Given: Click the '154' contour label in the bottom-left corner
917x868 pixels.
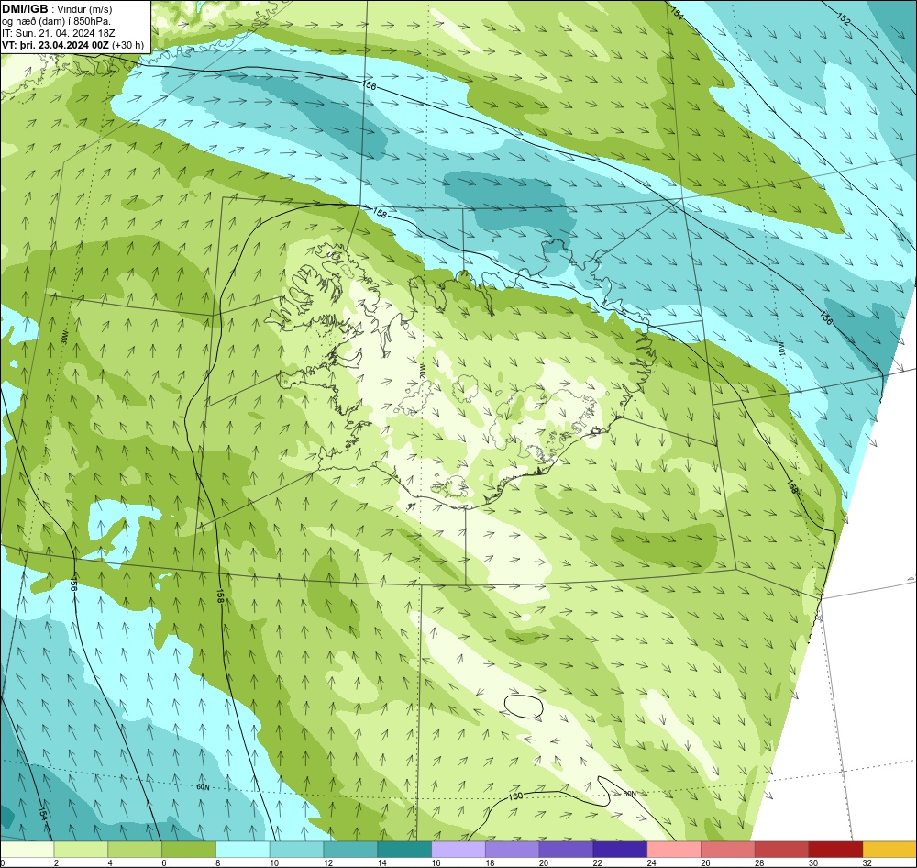Looking at the screenshot, I should coord(43,813).
